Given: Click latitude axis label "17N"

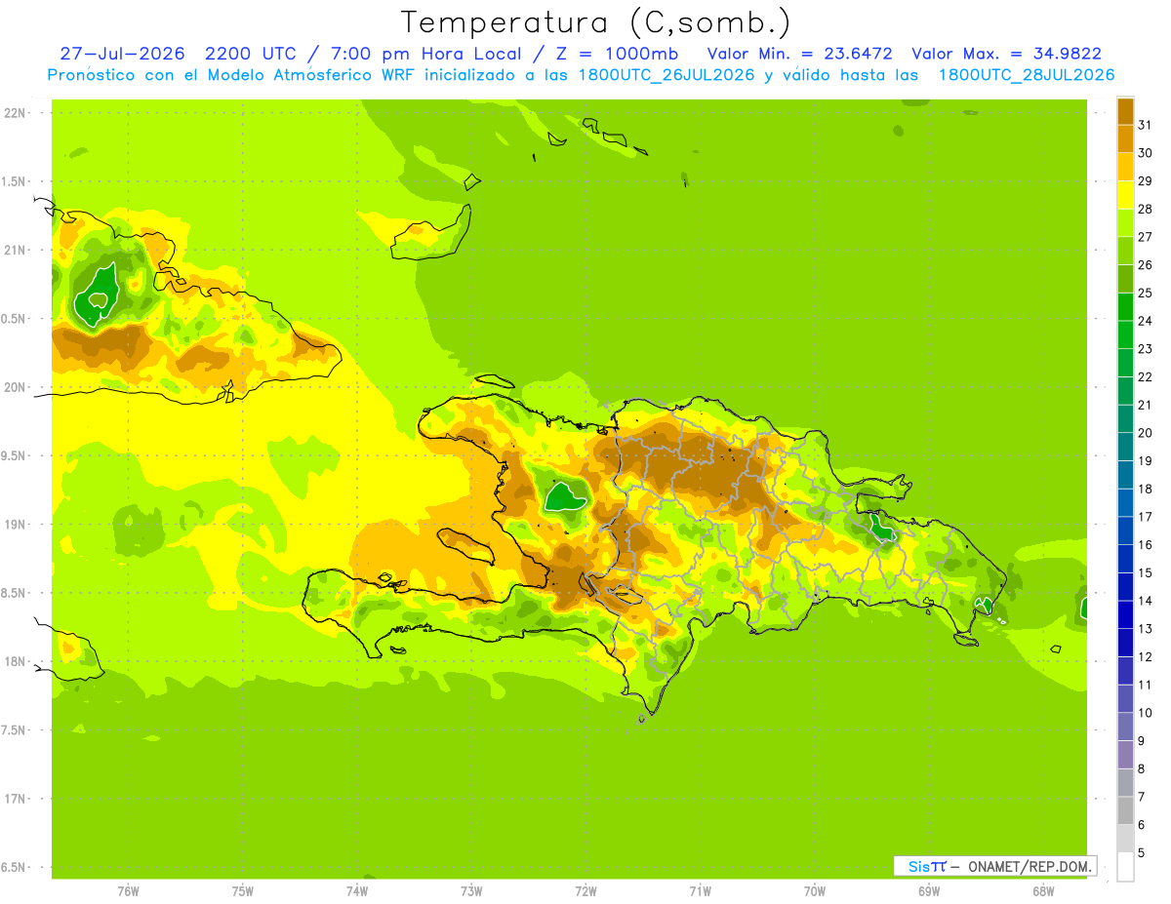Looking at the screenshot, I should [16, 799].
